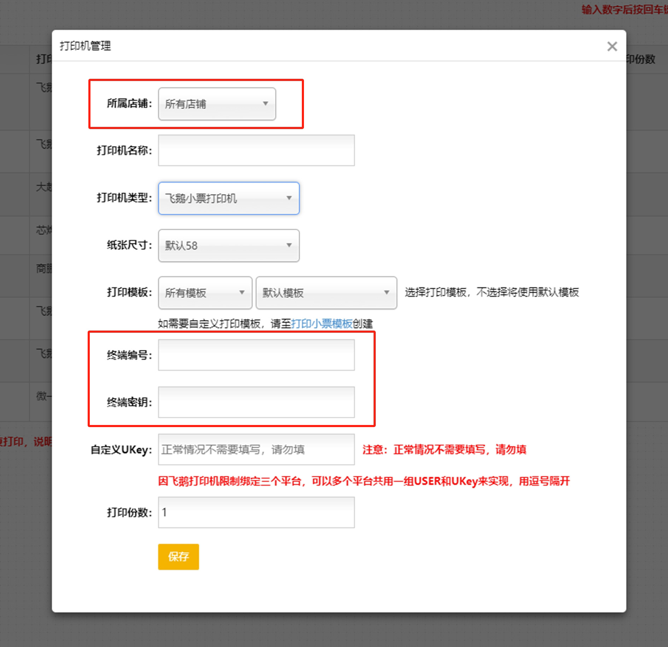The image size is (668, 647).
Task: Click the 打印机名称 input field
Action: coord(256,150)
